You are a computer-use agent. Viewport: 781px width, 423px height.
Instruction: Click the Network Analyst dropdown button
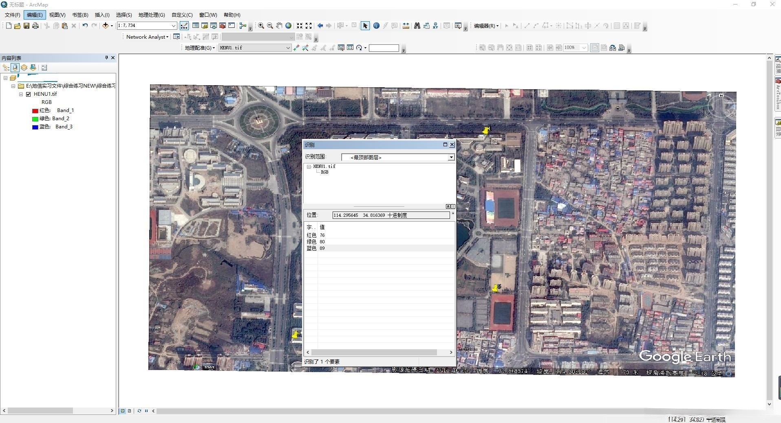click(x=147, y=37)
